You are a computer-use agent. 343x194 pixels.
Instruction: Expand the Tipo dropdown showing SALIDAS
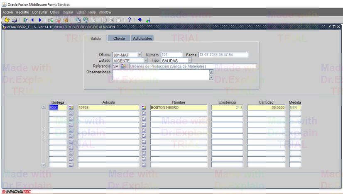coord(189,61)
